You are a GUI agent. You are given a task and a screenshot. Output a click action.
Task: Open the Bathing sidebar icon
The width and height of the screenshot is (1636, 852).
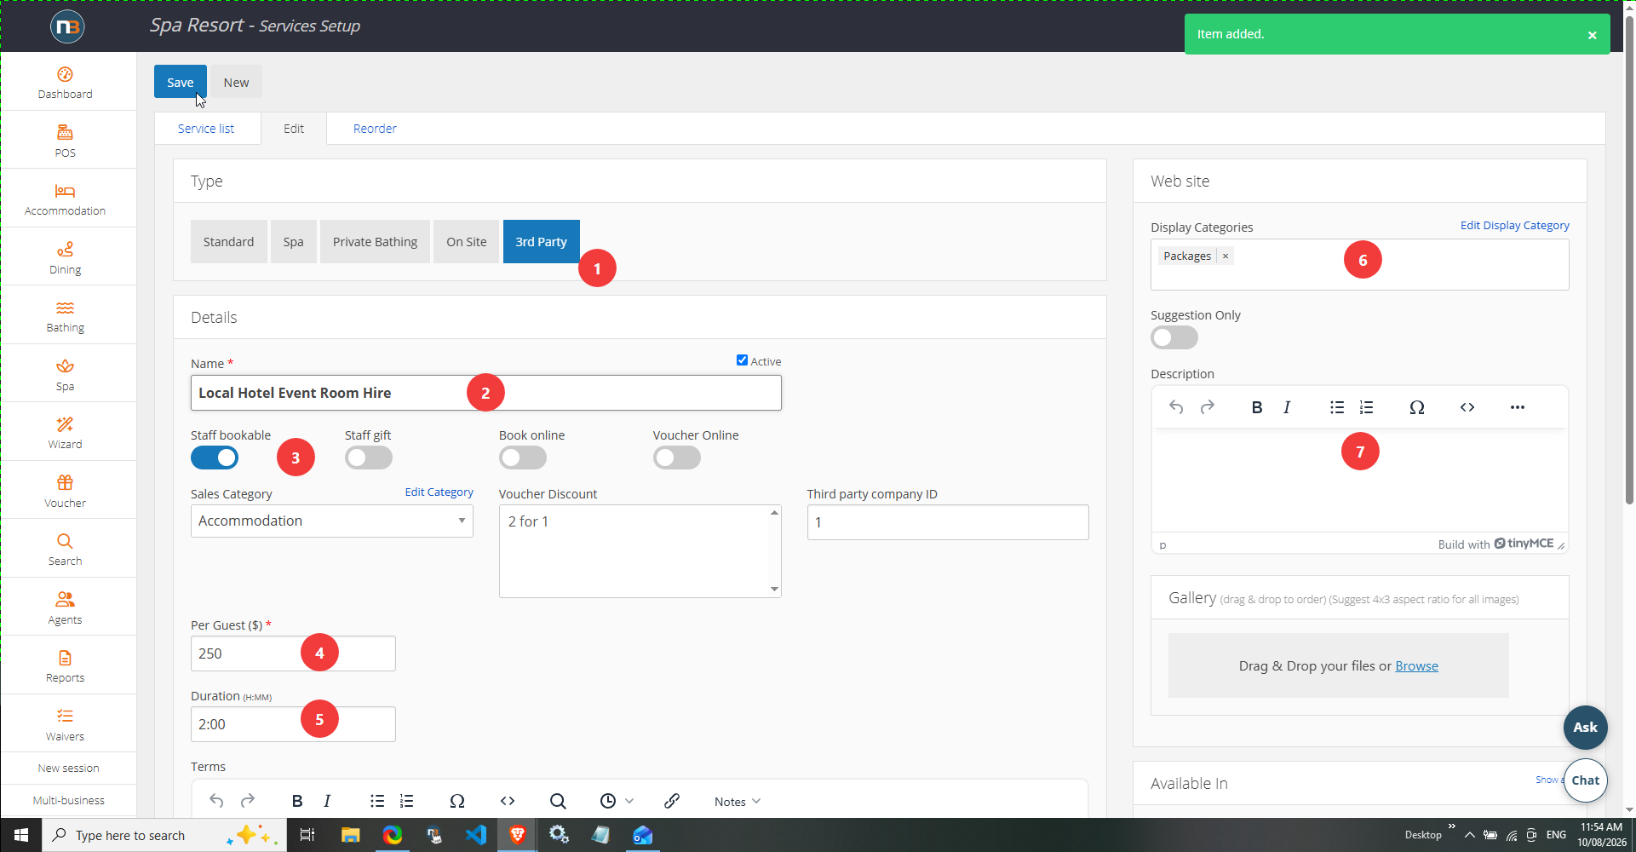pos(65,316)
